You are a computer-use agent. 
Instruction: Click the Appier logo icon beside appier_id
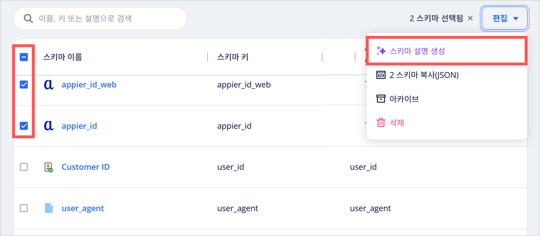[x=49, y=126]
